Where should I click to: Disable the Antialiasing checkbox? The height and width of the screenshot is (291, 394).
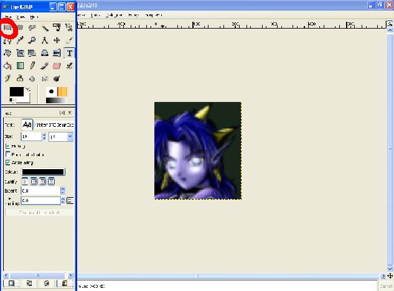click(8, 162)
